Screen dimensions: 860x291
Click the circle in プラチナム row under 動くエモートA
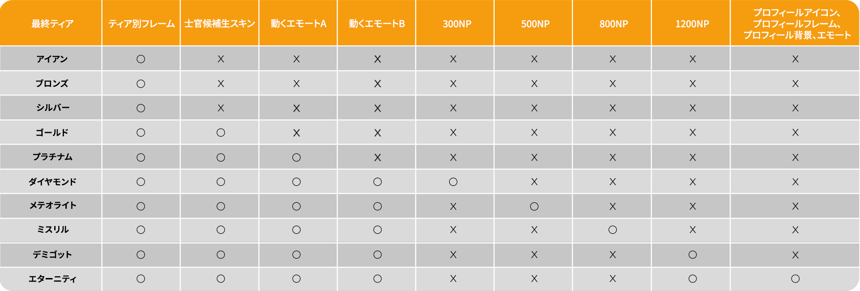click(x=296, y=158)
